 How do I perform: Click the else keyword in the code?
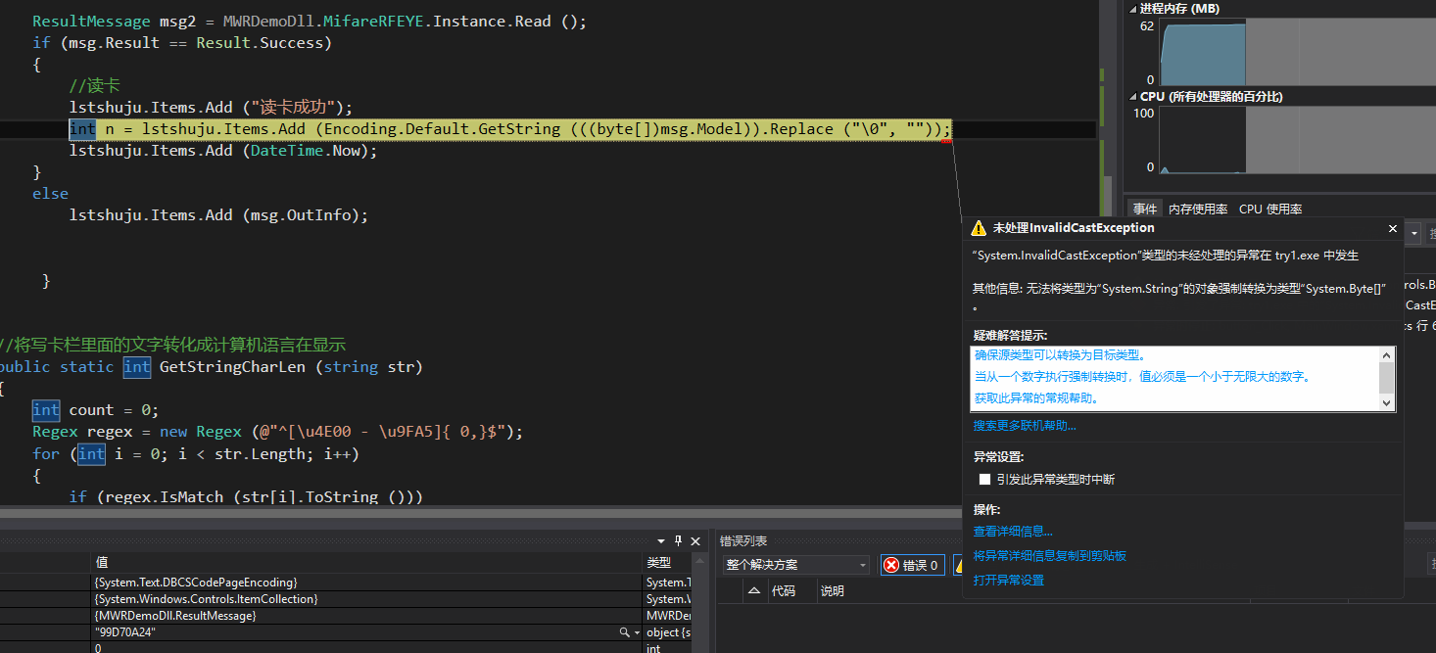click(x=50, y=194)
